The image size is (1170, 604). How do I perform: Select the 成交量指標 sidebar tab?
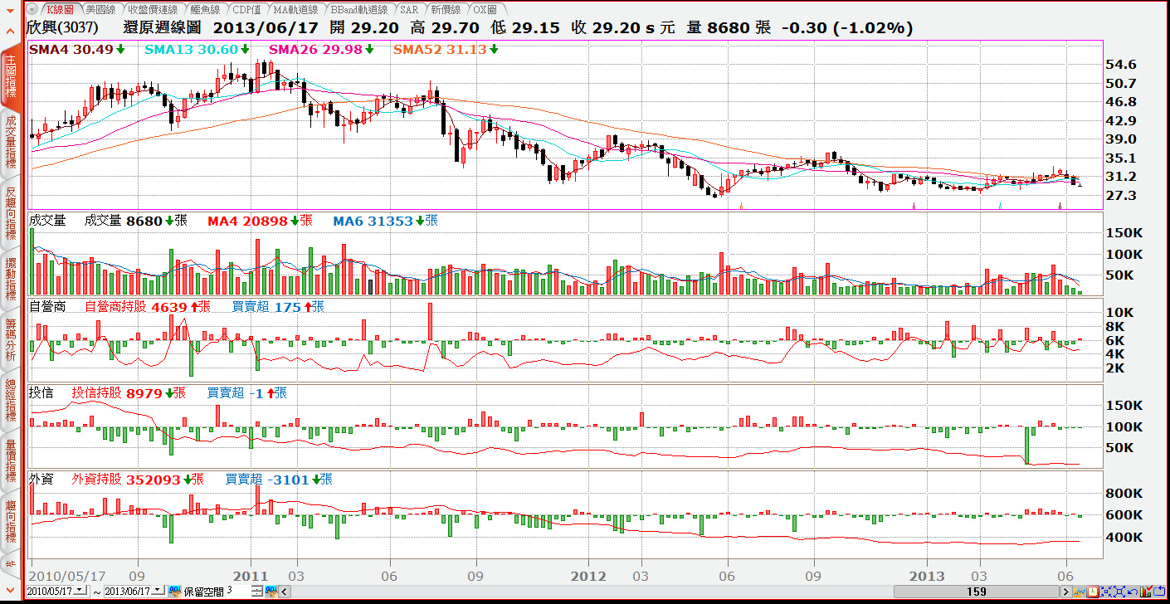tap(10, 141)
